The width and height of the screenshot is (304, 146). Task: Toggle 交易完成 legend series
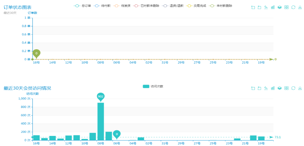pyautogui.click(x=196, y=6)
